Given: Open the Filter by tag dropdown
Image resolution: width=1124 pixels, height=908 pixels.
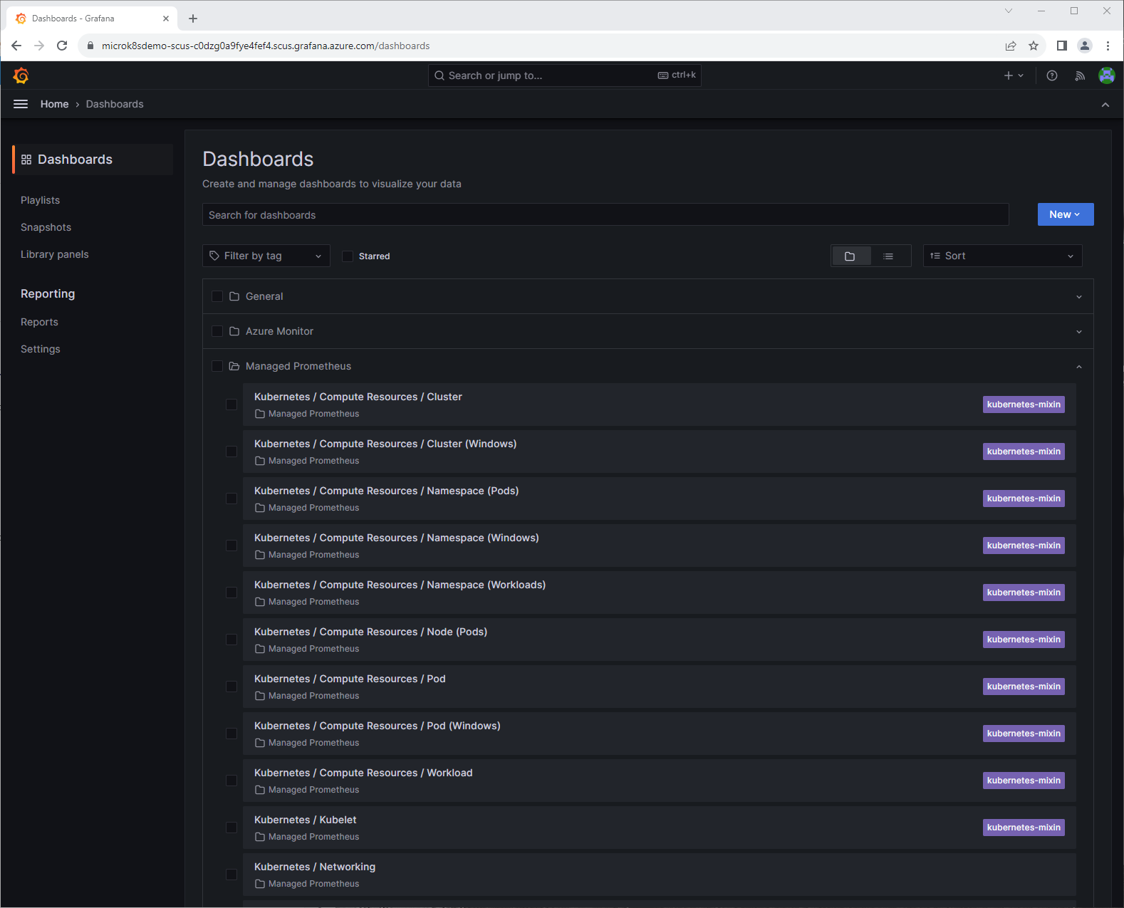Looking at the screenshot, I should pyautogui.click(x=266, y=256).
